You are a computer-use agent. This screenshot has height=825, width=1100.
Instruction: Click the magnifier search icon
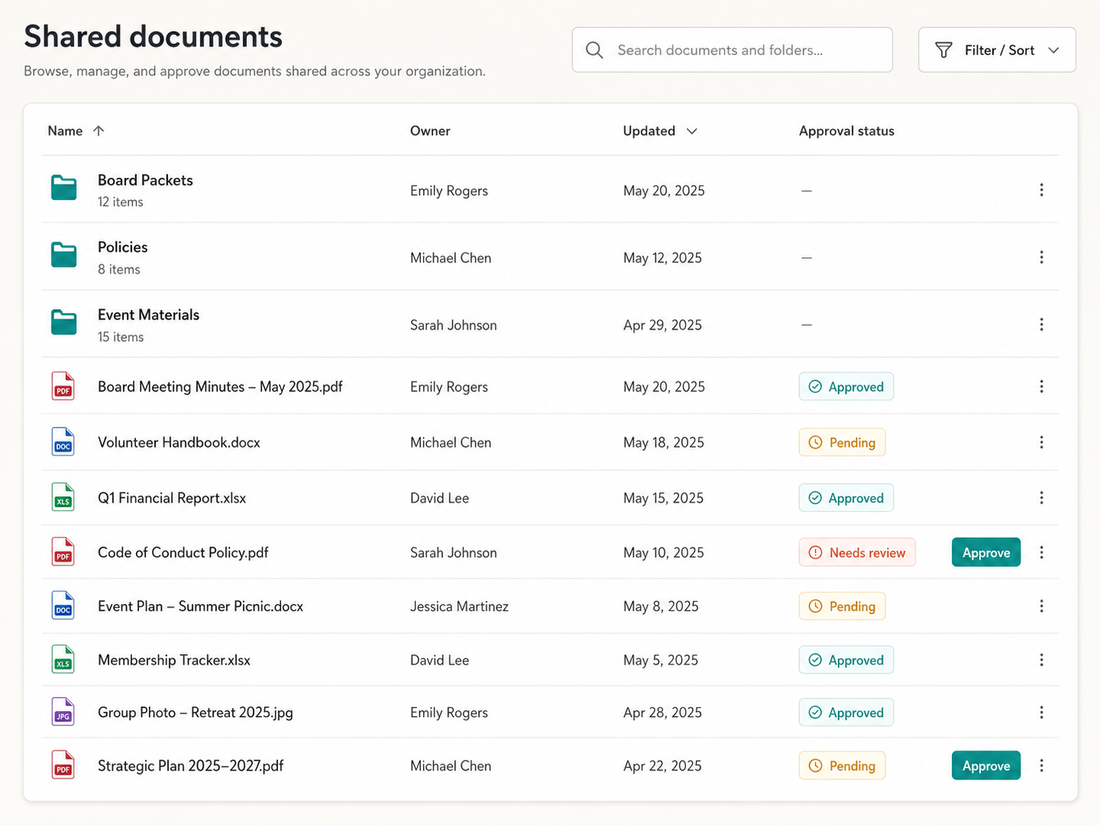click(x=595, y=50)
